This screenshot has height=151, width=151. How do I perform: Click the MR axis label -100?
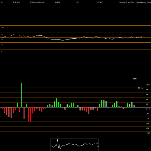point(148,133)
